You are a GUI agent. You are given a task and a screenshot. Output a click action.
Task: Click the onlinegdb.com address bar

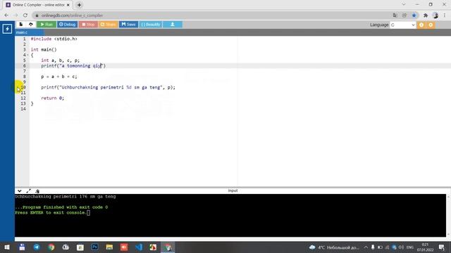(213, 15)
